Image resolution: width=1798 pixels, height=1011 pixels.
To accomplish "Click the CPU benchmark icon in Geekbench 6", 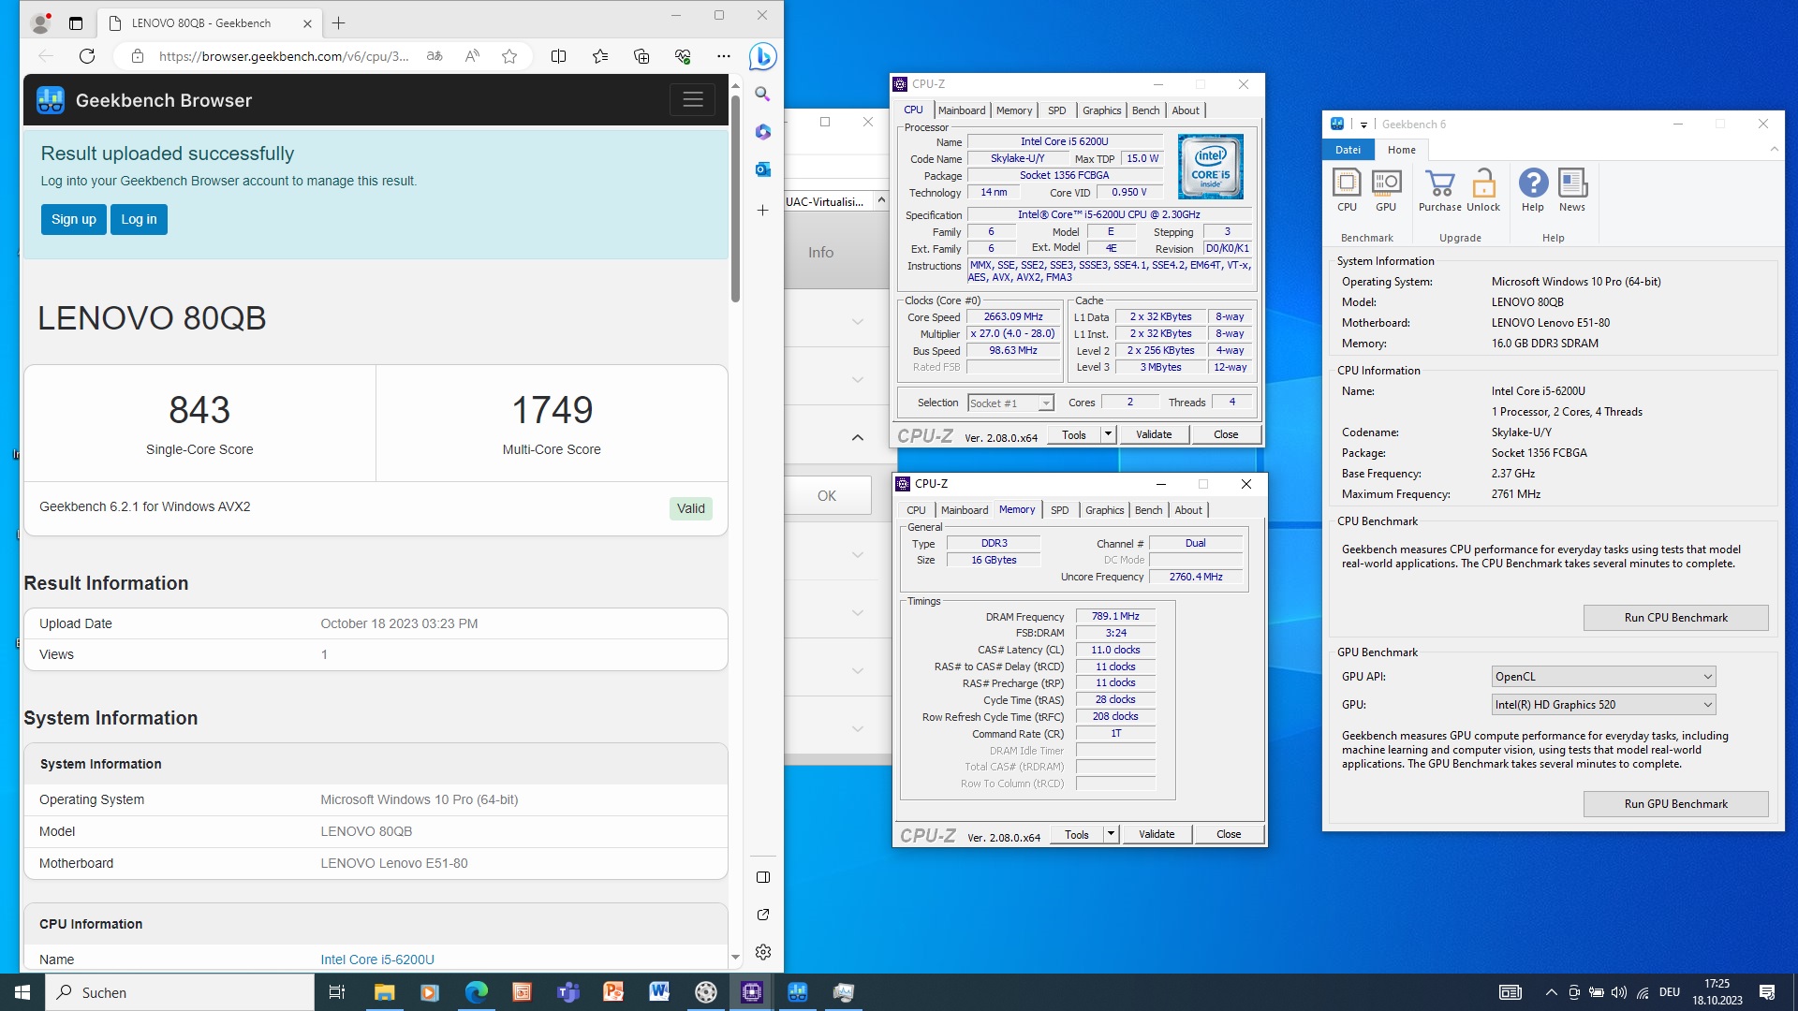I will (x=1347, y=190).
